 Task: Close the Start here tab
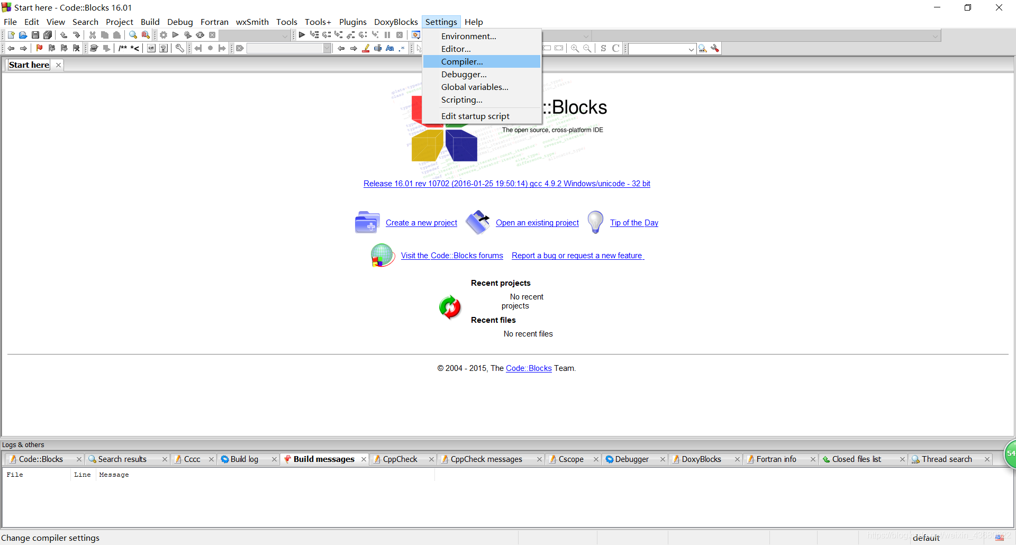pos(59,65)
